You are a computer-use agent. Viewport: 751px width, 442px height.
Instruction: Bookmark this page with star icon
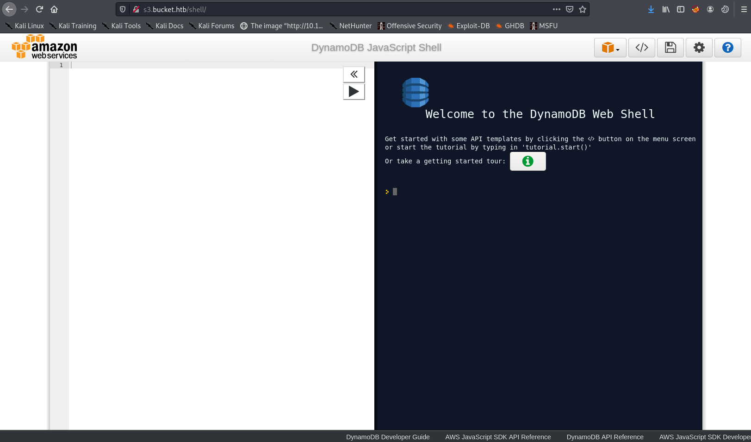tap(583, 9)
